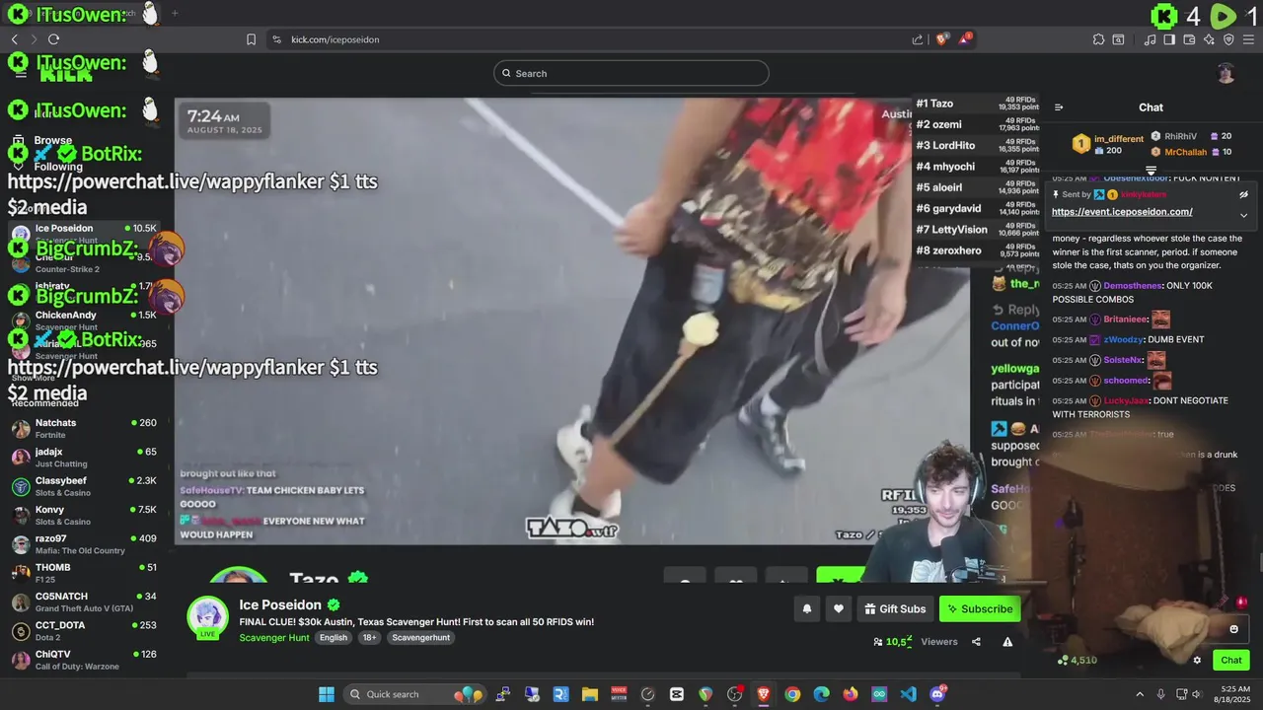The image size is (1263, 710).
Task: Open Classybeef channel in the sidebar
Action: click(84, 486)
